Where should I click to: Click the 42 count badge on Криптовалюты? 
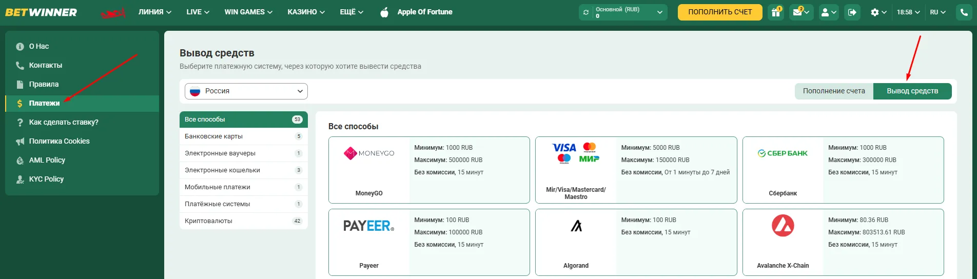(297, 221)
